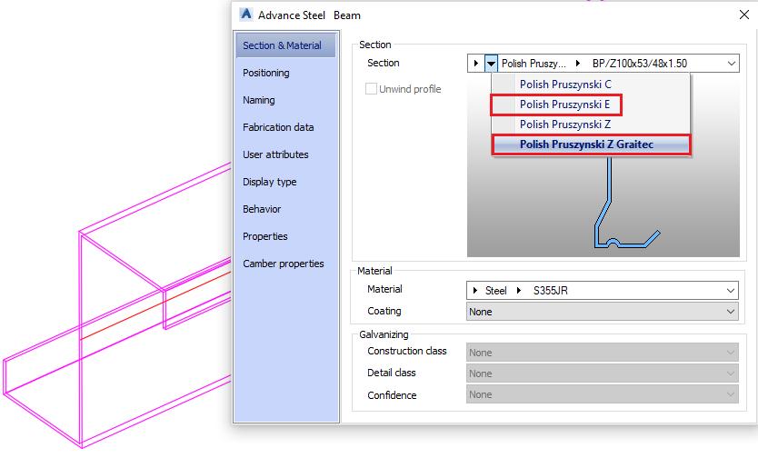Toggle the section type dropdown arrow button
The width and height of the screenshot is (758, 458).
491,64
